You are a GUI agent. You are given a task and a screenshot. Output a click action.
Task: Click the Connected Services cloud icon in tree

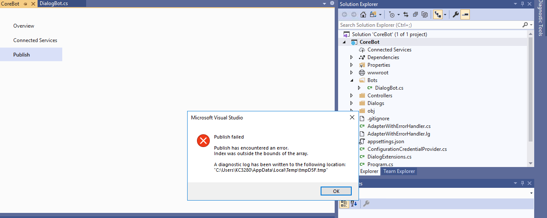coord(362,50)
